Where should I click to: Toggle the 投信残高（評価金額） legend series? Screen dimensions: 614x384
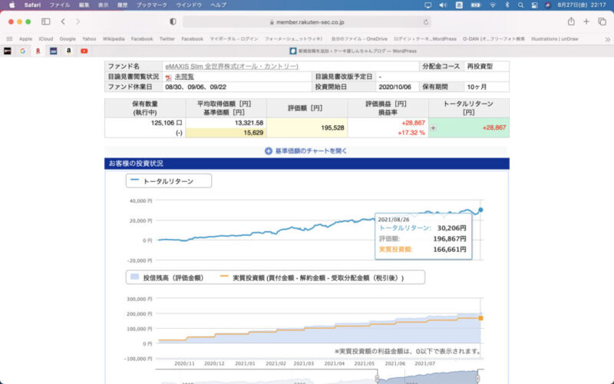167,278
